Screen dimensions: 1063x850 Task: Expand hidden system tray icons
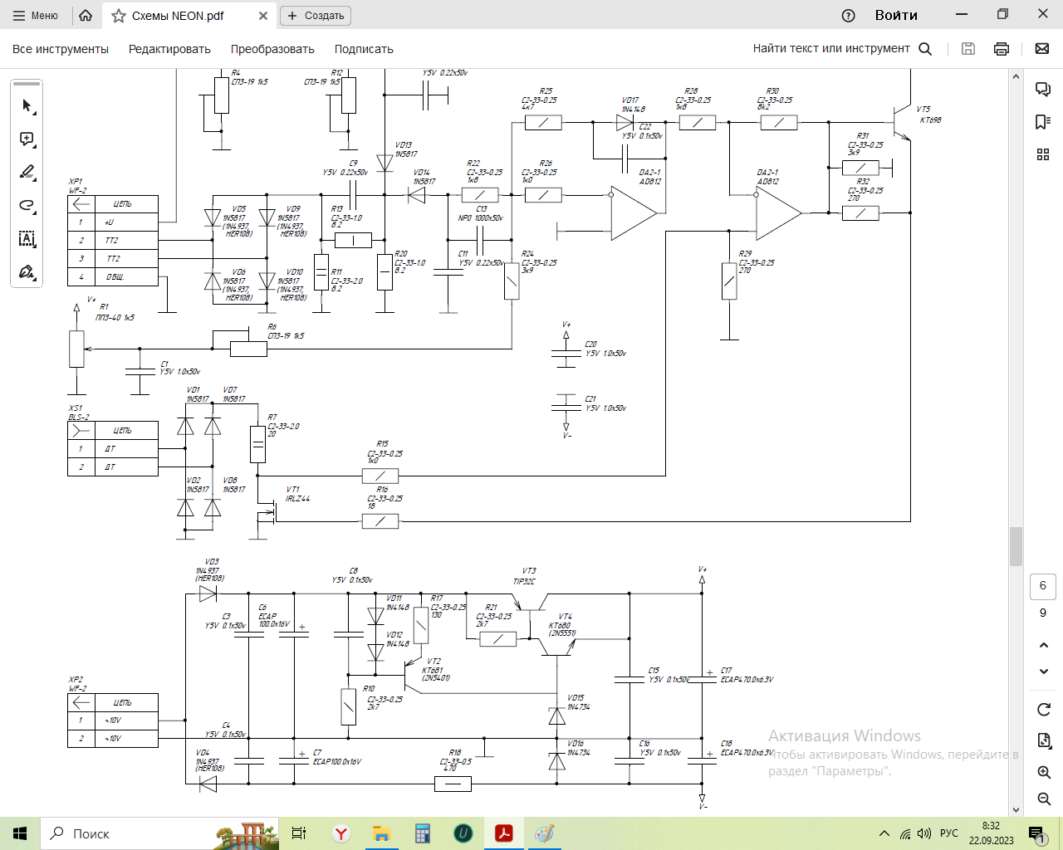(x=884, y=833)
